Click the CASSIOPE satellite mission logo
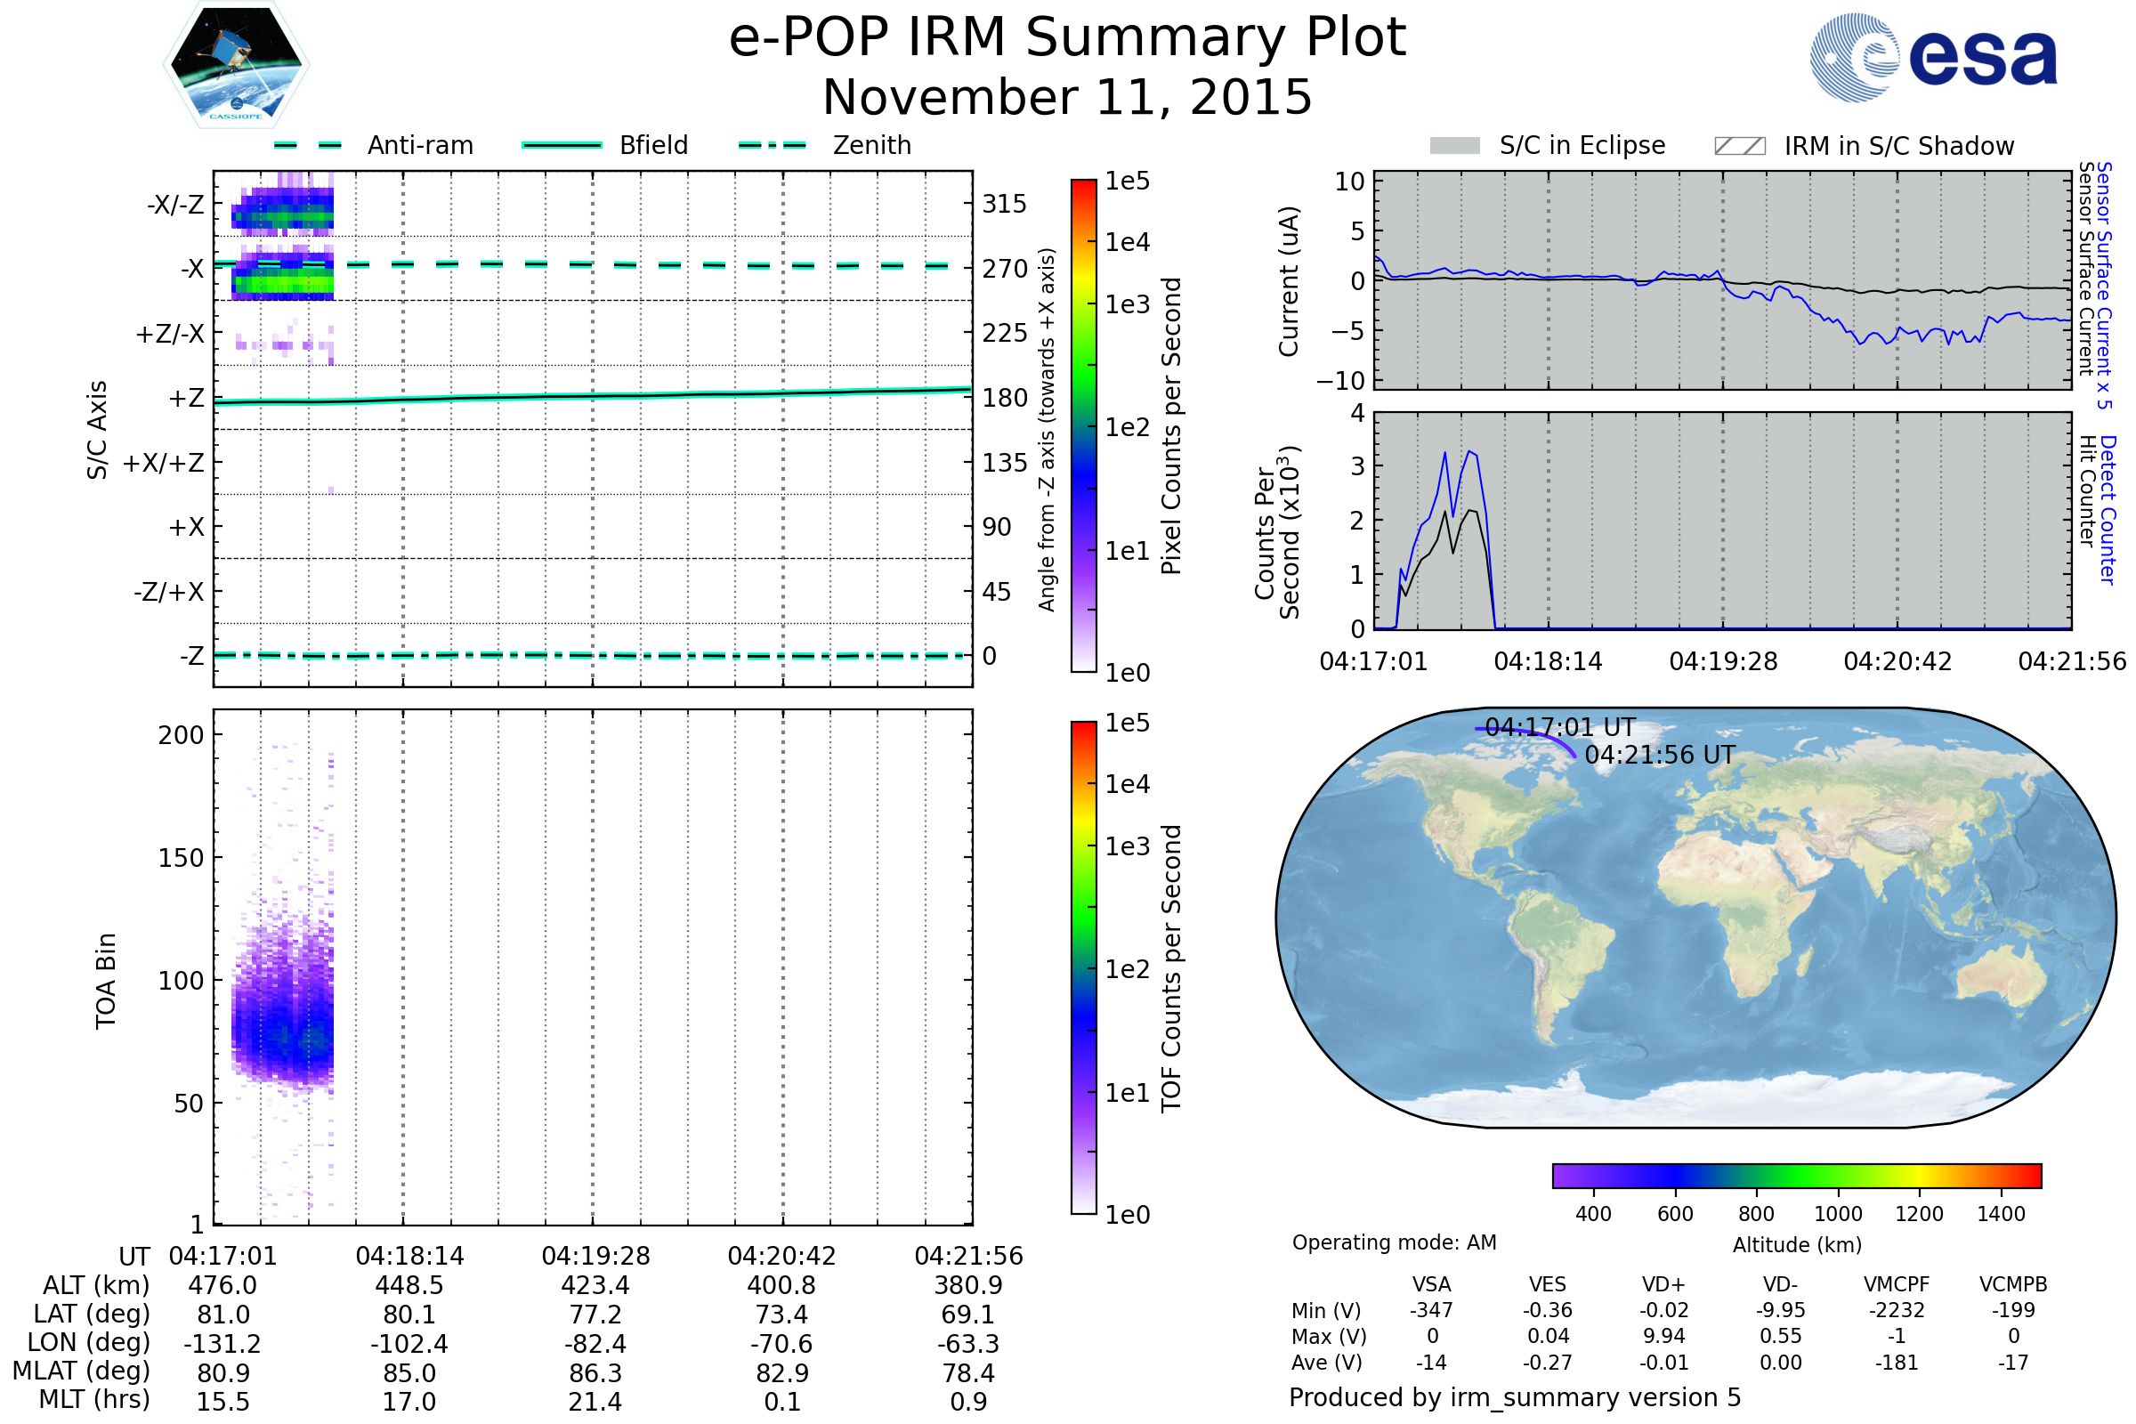Image resolution: width=2136 pixels, height=1424 pixels. tap(236, 65)
